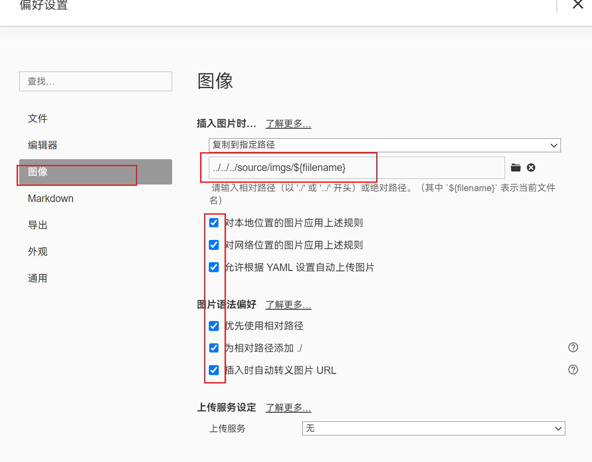
Task: Click the image path field with ../../../source/imgs
Action: 357,168
